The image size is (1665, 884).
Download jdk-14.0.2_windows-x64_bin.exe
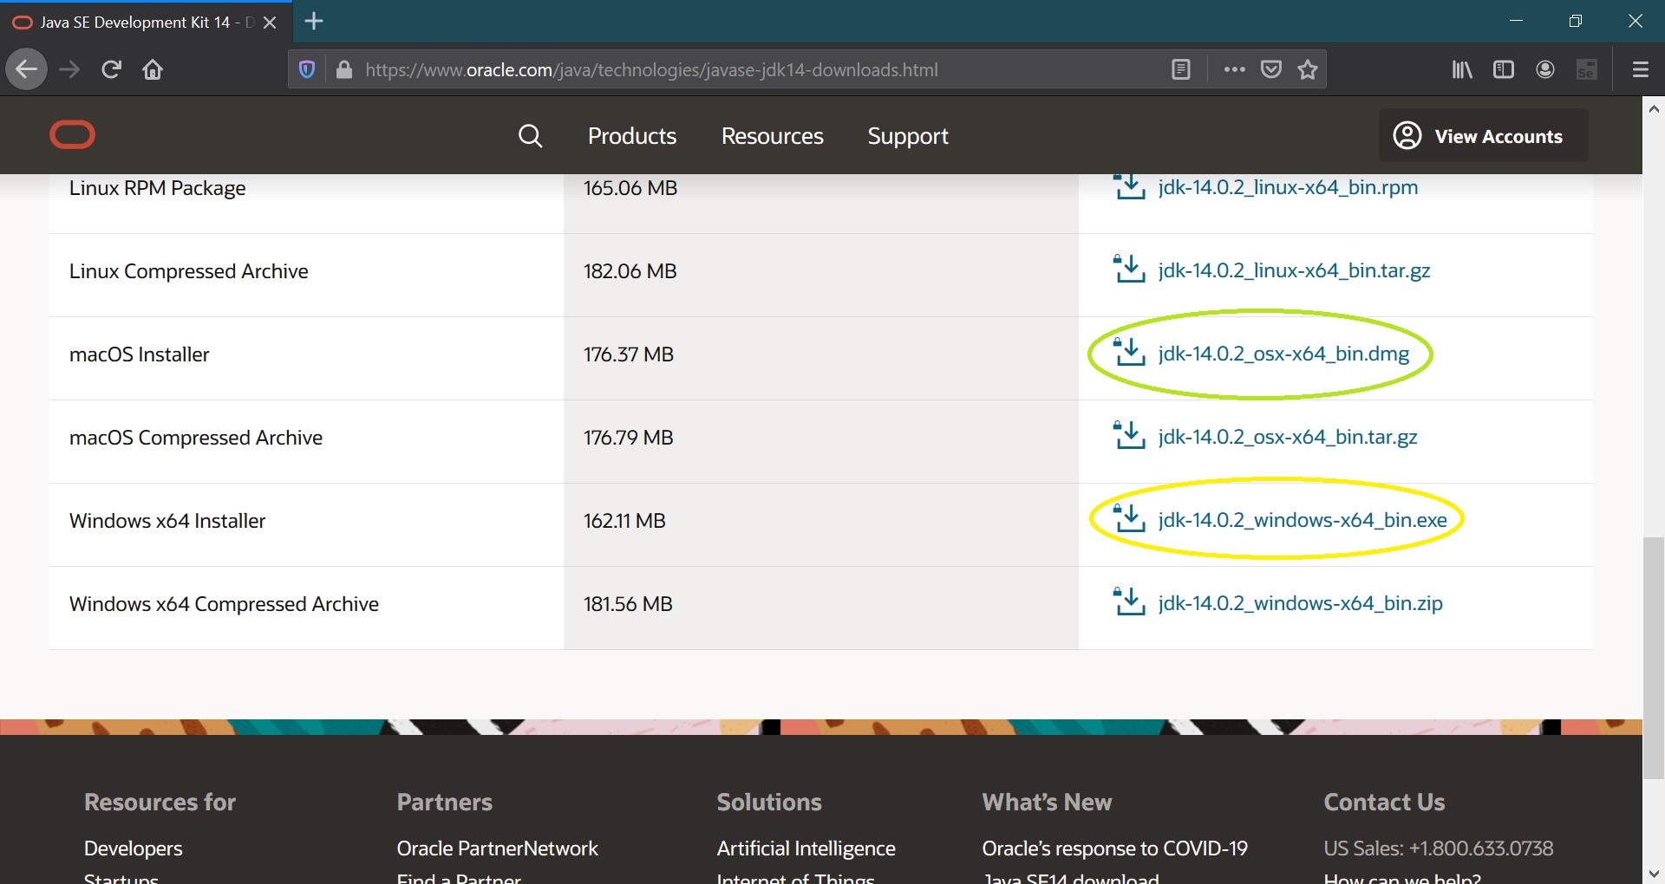[x=1303, y=520]
